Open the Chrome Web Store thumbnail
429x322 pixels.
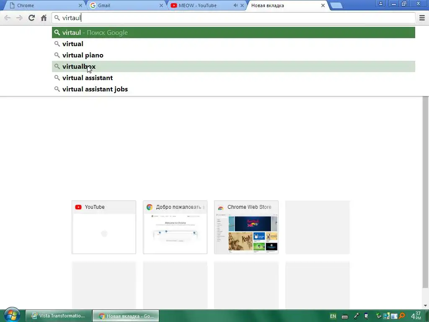[x=246, y=227]
